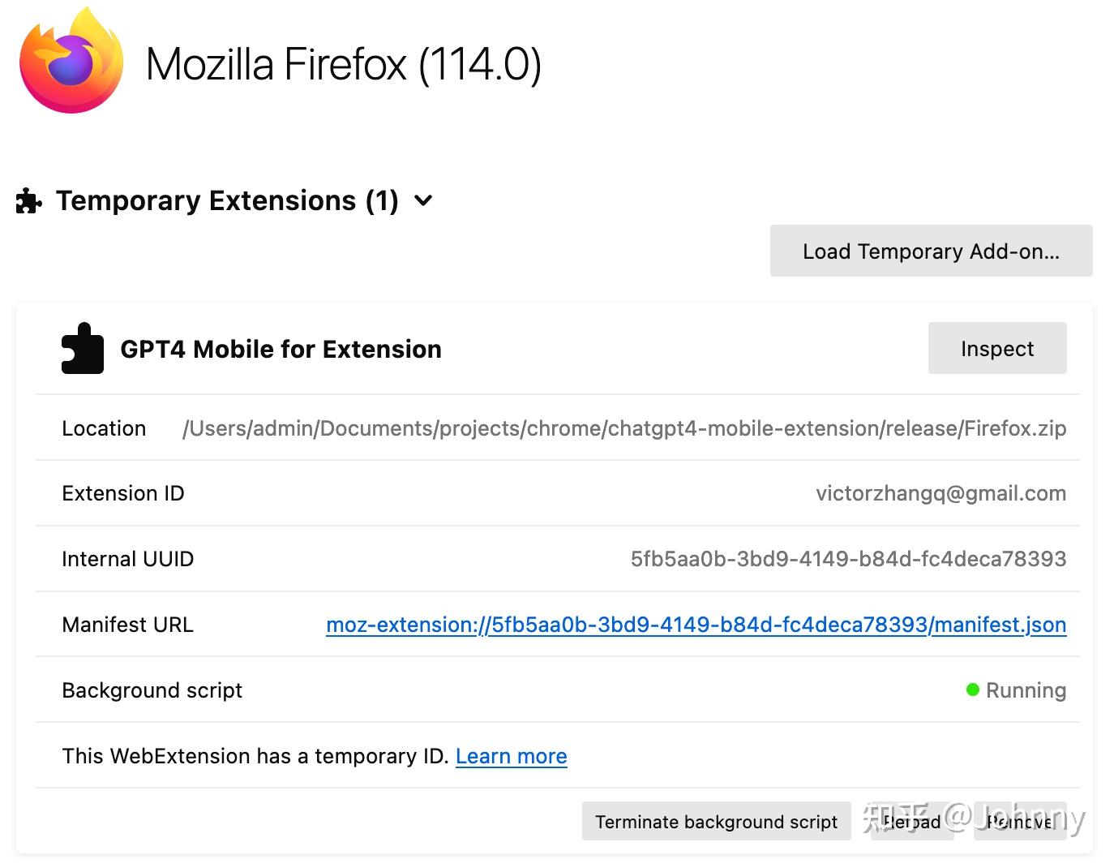
Task: Click the Background script label
Action: coord(152,690)
